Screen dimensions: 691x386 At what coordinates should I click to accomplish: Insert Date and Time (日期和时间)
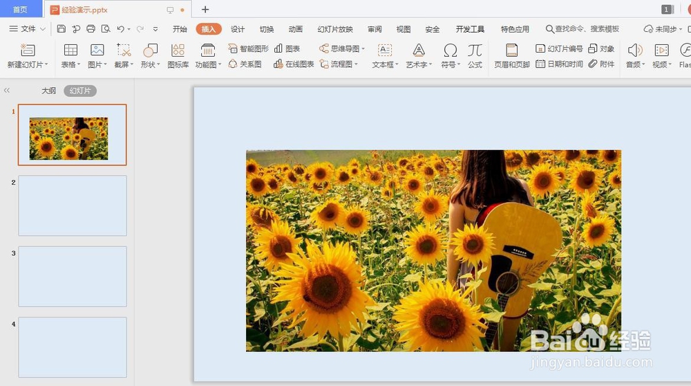point(559,64)
